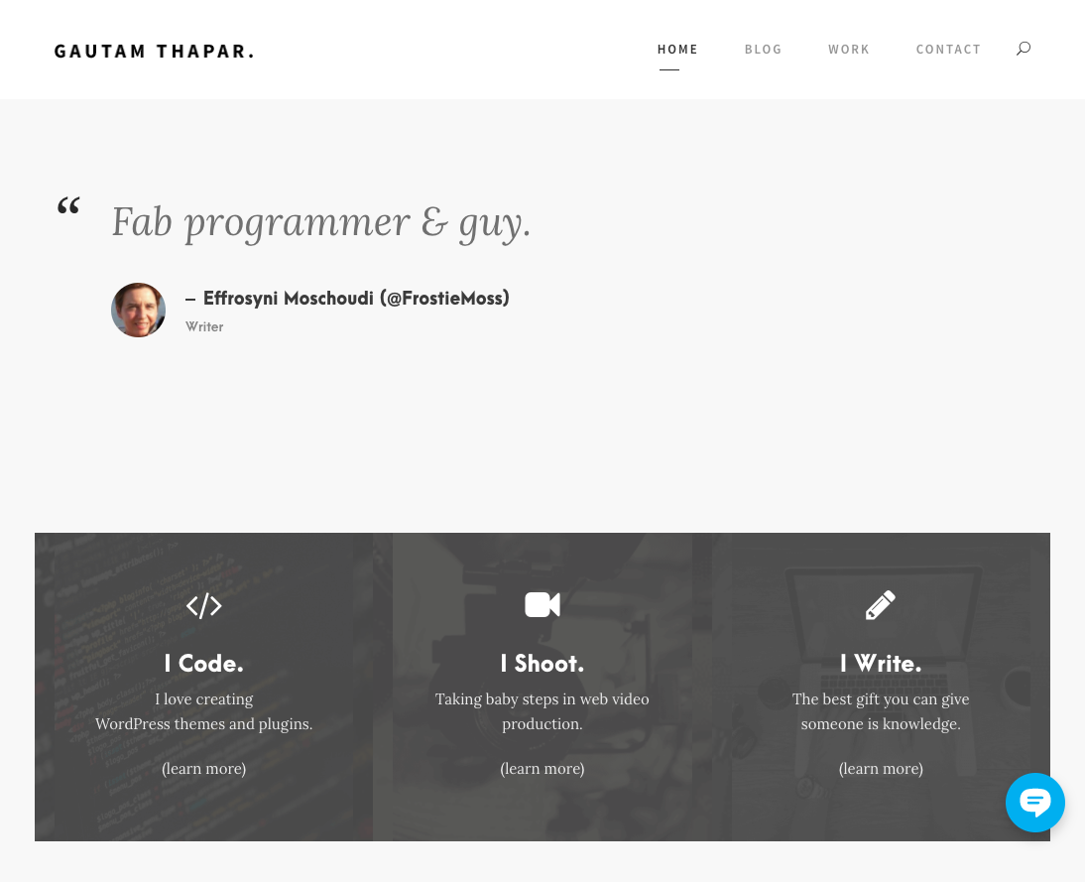Click learn more under I Write
Viewport: 1085px width, 882px height.
point(881,769)
